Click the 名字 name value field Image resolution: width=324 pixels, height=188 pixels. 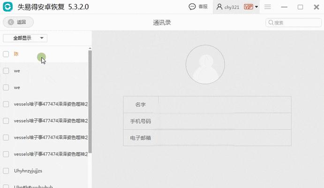pos(225,104)
